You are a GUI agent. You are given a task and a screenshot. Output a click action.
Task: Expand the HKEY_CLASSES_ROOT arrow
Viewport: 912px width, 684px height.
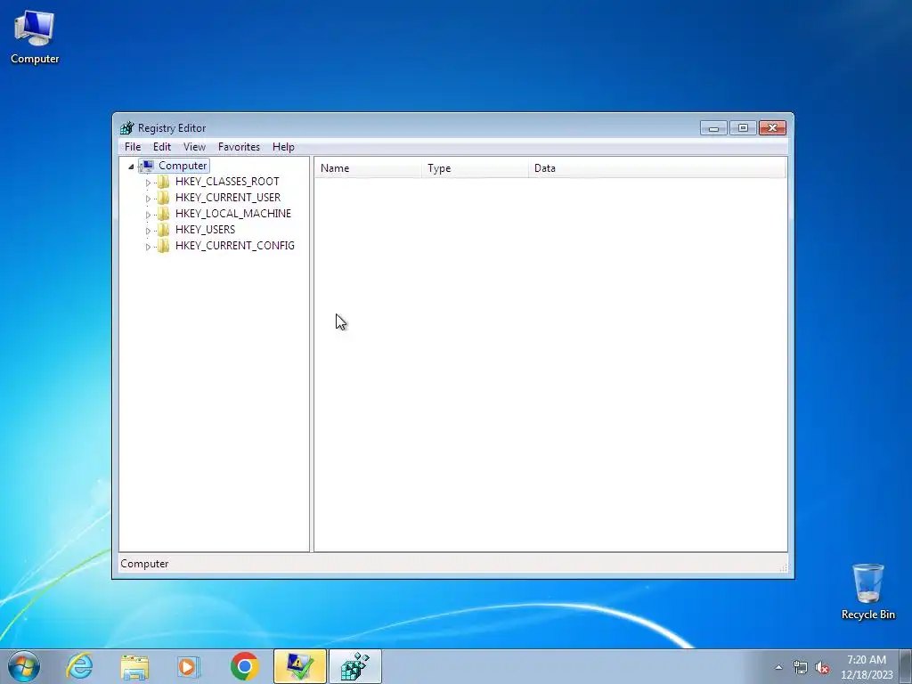click(148, 182)
